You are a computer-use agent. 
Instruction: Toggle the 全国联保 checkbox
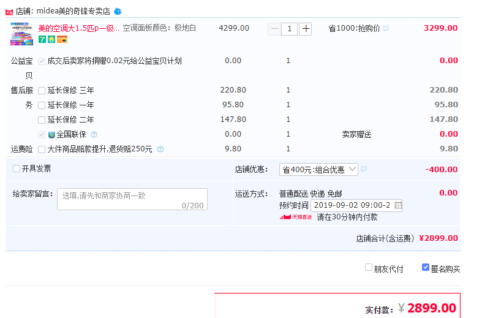(42, 135)
